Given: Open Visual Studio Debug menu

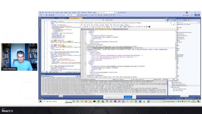Looking at the screenshot, I should pos(66,13).
